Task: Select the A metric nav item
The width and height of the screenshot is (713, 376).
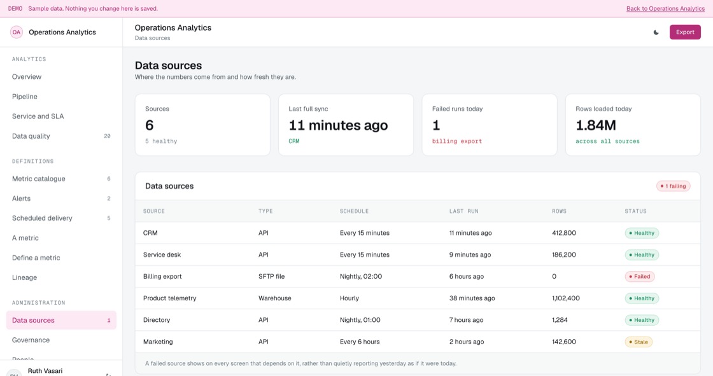Action: (61, 238)
